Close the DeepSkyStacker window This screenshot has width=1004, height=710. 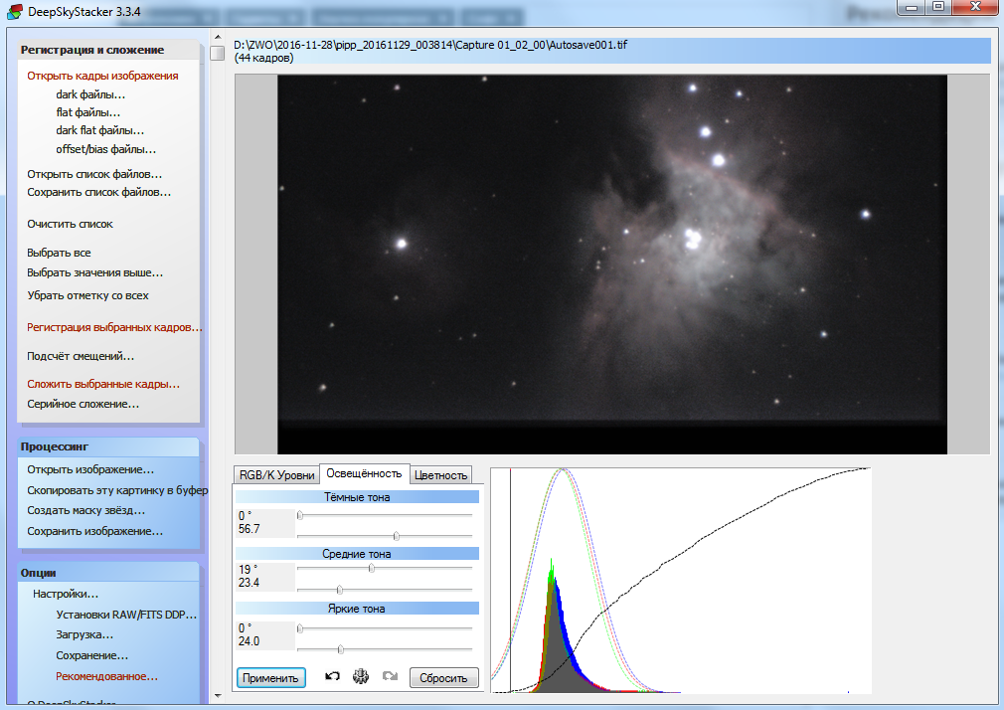(x=975, y=8)
